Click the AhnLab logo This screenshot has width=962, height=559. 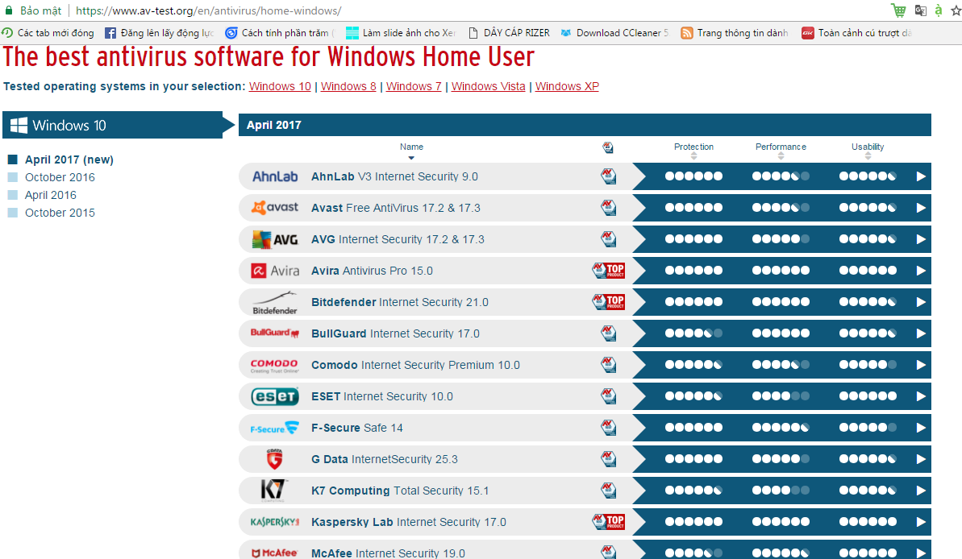coord(275,176)
